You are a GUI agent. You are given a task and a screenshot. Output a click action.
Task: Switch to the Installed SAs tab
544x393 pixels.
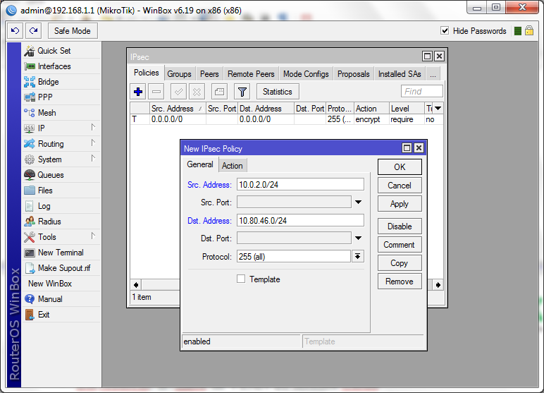(x=400, y=74)
